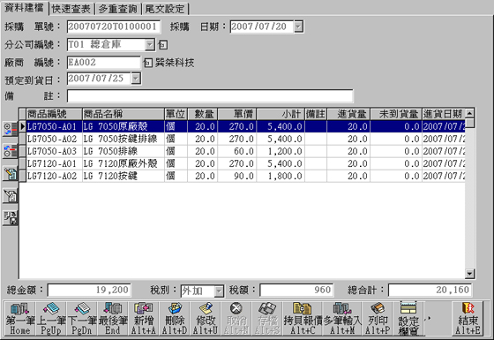Open the tax type (稅別) dropdown
Screen dimensions: 494x340
pos(219,291)
